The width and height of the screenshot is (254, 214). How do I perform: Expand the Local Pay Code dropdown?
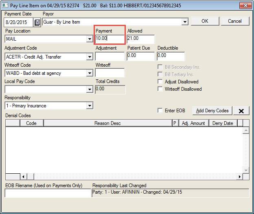(x=90, y=90)
